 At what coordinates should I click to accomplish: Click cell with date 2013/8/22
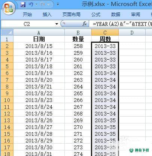point(39,93)
